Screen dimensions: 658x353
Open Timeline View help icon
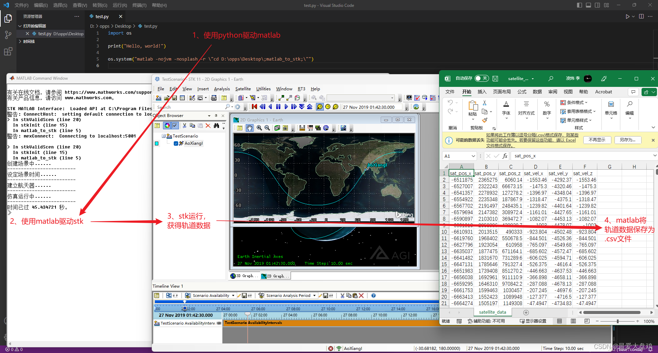[374, 296]
